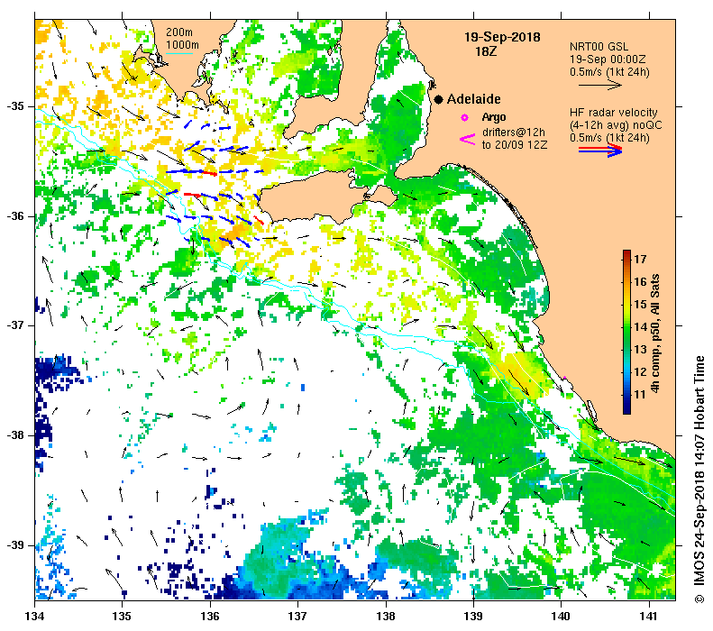This screenshot has height=631, width=713.
Task: Click the 19-Sep-2018 date title
Action: pyautogui.click(x=502, y=37)
